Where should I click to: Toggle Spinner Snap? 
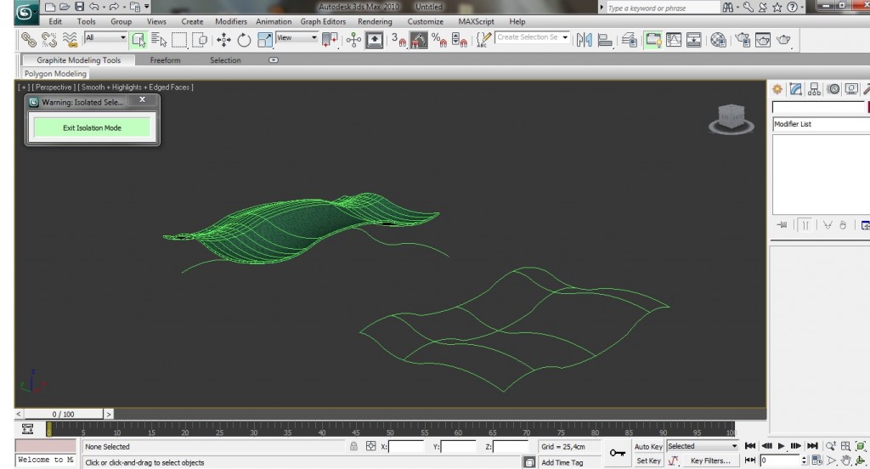[460, 40]
